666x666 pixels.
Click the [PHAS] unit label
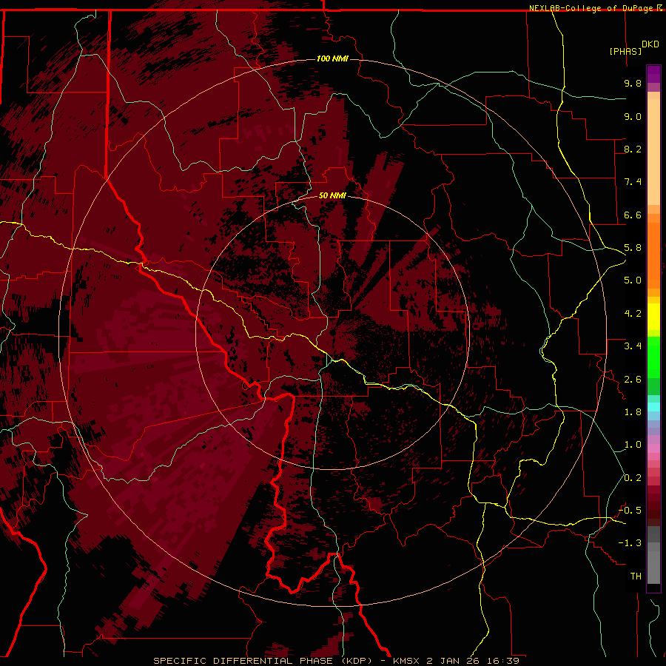pos(625,51)
